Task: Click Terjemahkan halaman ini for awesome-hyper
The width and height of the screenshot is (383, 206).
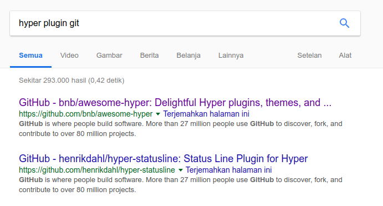Action: (206, 114)
